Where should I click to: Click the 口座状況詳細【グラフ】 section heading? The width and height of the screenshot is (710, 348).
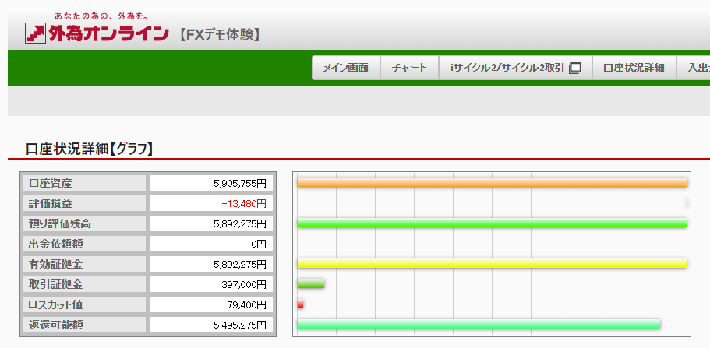click(90, 148)
